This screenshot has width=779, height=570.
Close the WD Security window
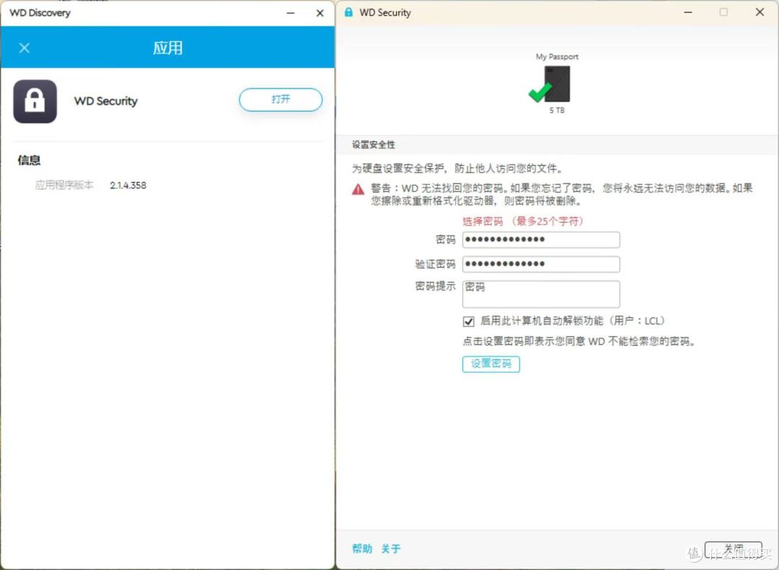[x=760, y=12]
